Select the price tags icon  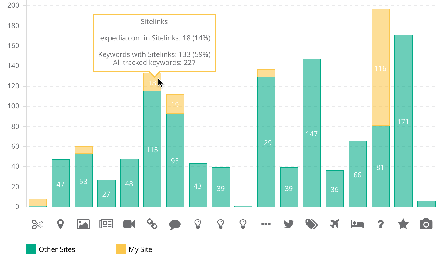(x=311, y=224)
